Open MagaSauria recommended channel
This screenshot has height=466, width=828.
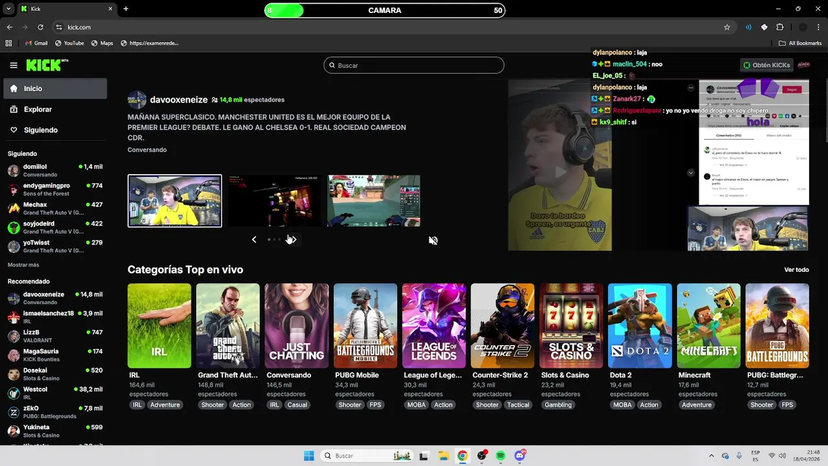(x=55, y=355)
